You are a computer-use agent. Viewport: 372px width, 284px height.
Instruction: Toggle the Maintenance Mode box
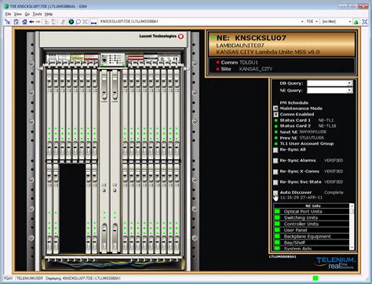pos(275,108)
